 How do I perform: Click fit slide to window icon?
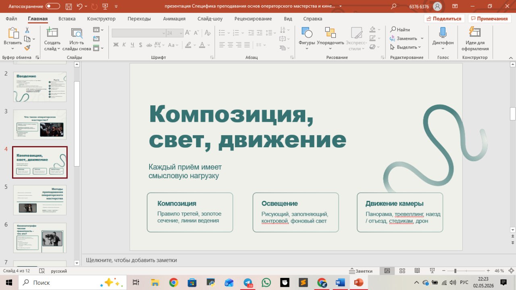(511, 271)
